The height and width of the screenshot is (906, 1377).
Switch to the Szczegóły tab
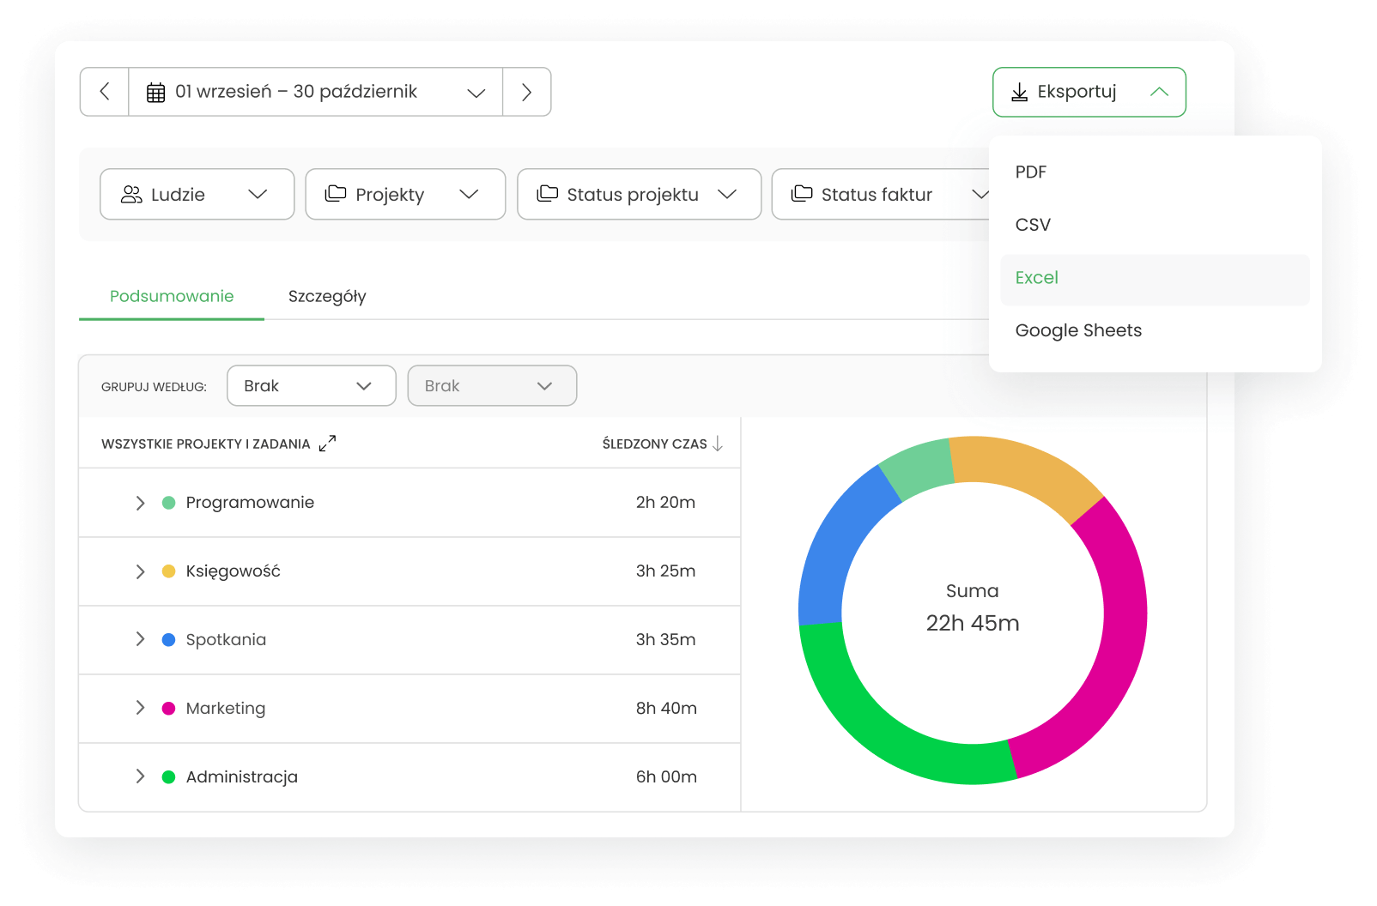click(327, 297)
